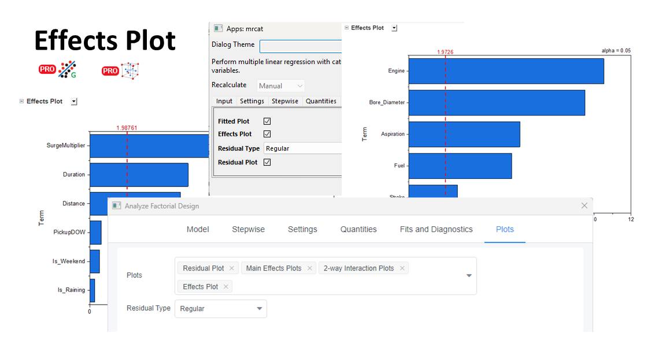The height and width of the screenshot is (348, 666).
Task: Click the 1.9726 reference line label
Action: click(445, 52)
